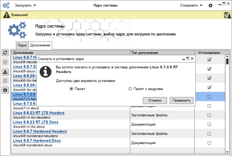Viewport: 232px width, 156px height.
Task: Open the Linux 6.8.7 Hardened Docs link
Action: pyautogui.click(x=37, y=141)
